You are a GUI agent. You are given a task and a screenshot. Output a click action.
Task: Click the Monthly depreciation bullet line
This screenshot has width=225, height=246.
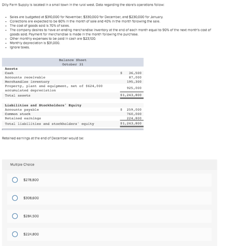[x=35, y=43]
